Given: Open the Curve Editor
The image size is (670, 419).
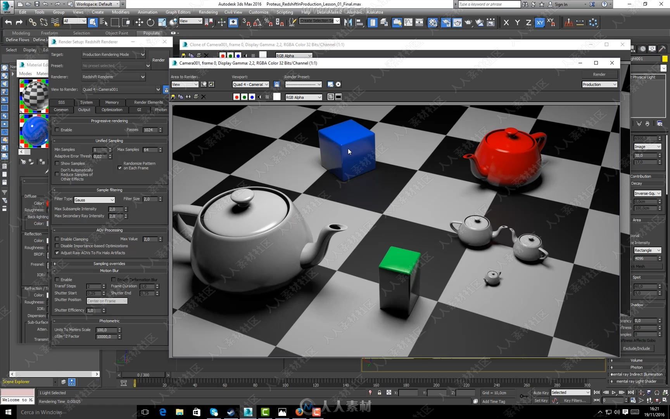Looking at the screenshot, I should coord(408,23).
